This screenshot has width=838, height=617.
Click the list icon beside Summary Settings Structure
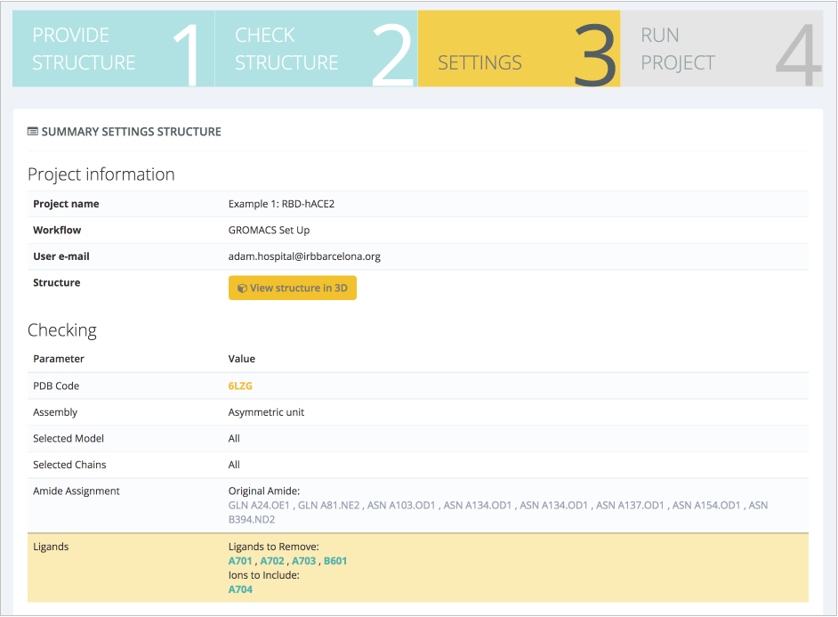[x=33, y=132]
